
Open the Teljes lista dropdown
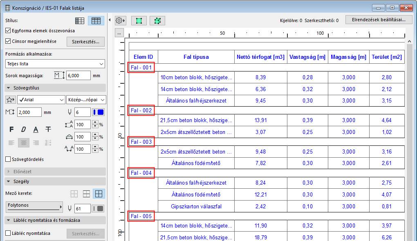55,64
